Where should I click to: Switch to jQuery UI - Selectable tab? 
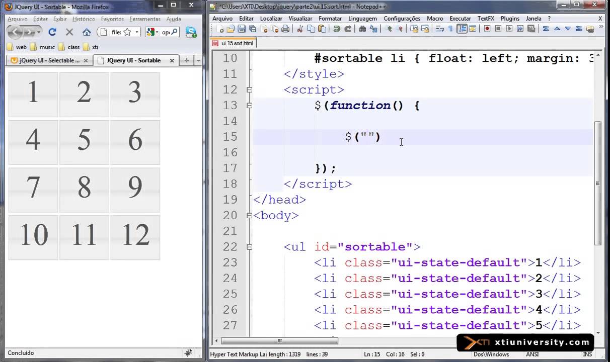tap(49, 60)
